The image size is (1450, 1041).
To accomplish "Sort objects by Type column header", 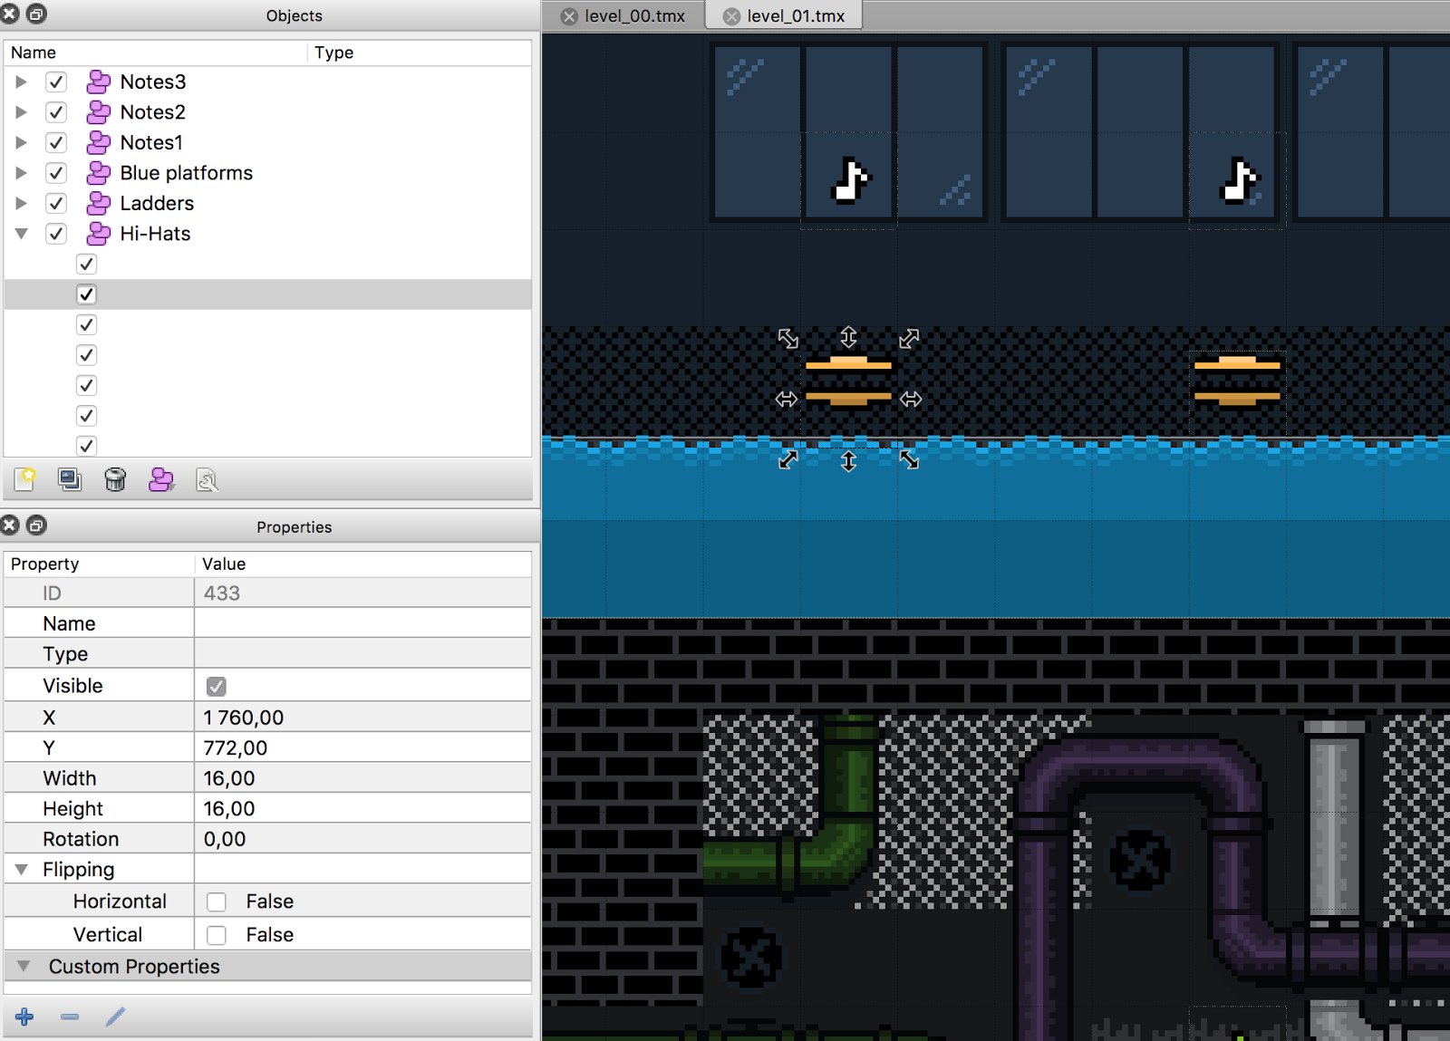I will click(x=420, y=53).
